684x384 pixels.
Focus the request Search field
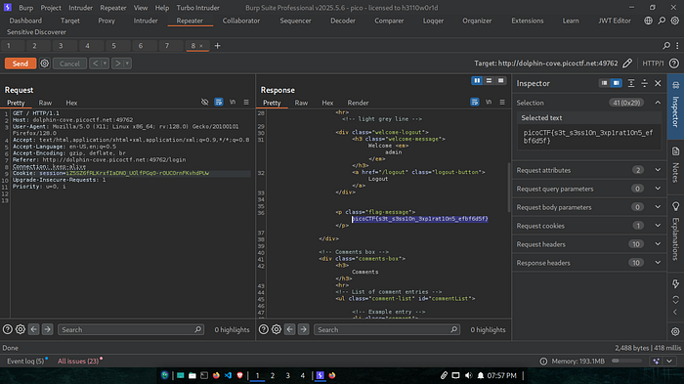pos(130,329)
